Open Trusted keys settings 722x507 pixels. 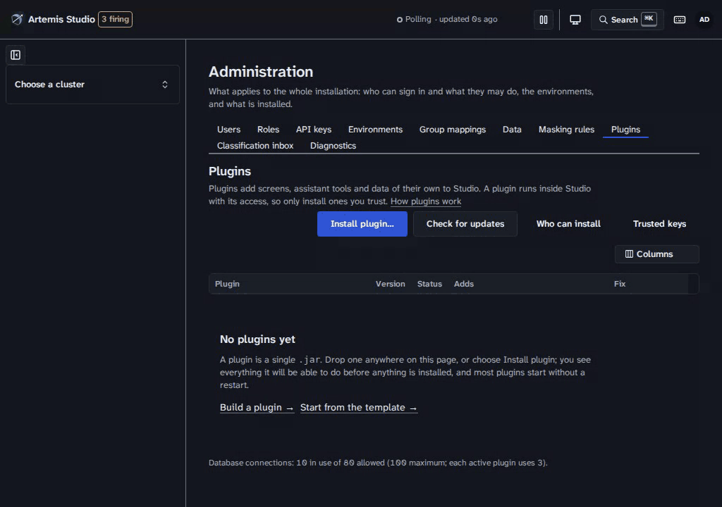(659, 224)
